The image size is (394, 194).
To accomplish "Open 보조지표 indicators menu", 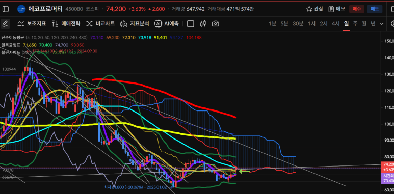I will (x=32, y=24).
